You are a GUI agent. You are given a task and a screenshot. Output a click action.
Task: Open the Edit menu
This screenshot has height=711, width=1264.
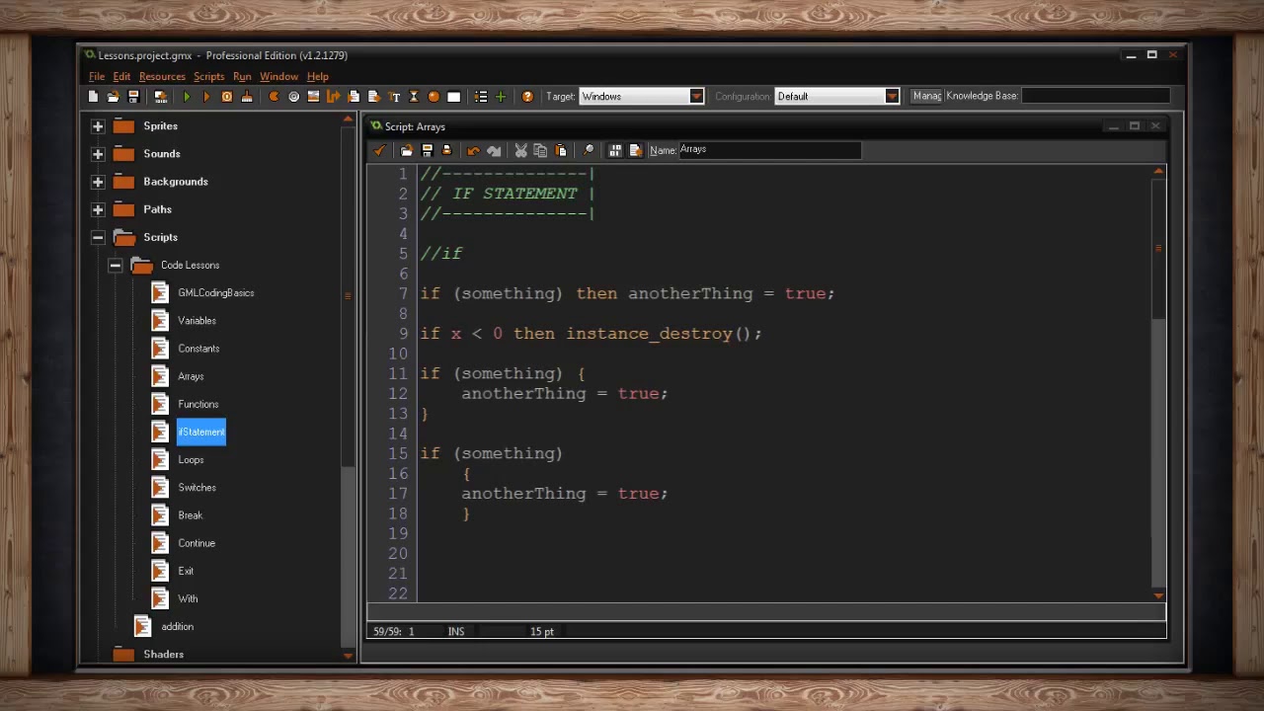121,76
